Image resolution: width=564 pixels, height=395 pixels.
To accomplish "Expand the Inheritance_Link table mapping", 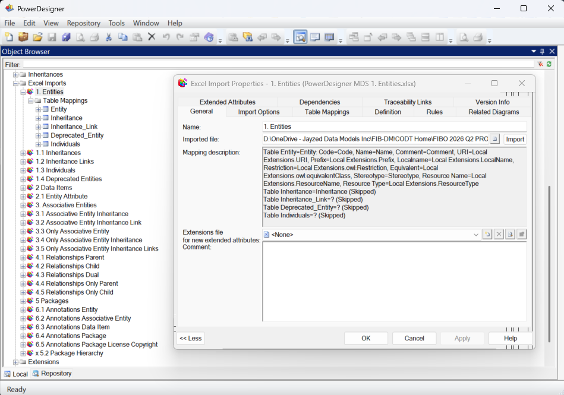I will pos(38,127).
